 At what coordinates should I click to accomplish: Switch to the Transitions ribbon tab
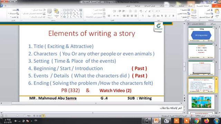[172, 6]
